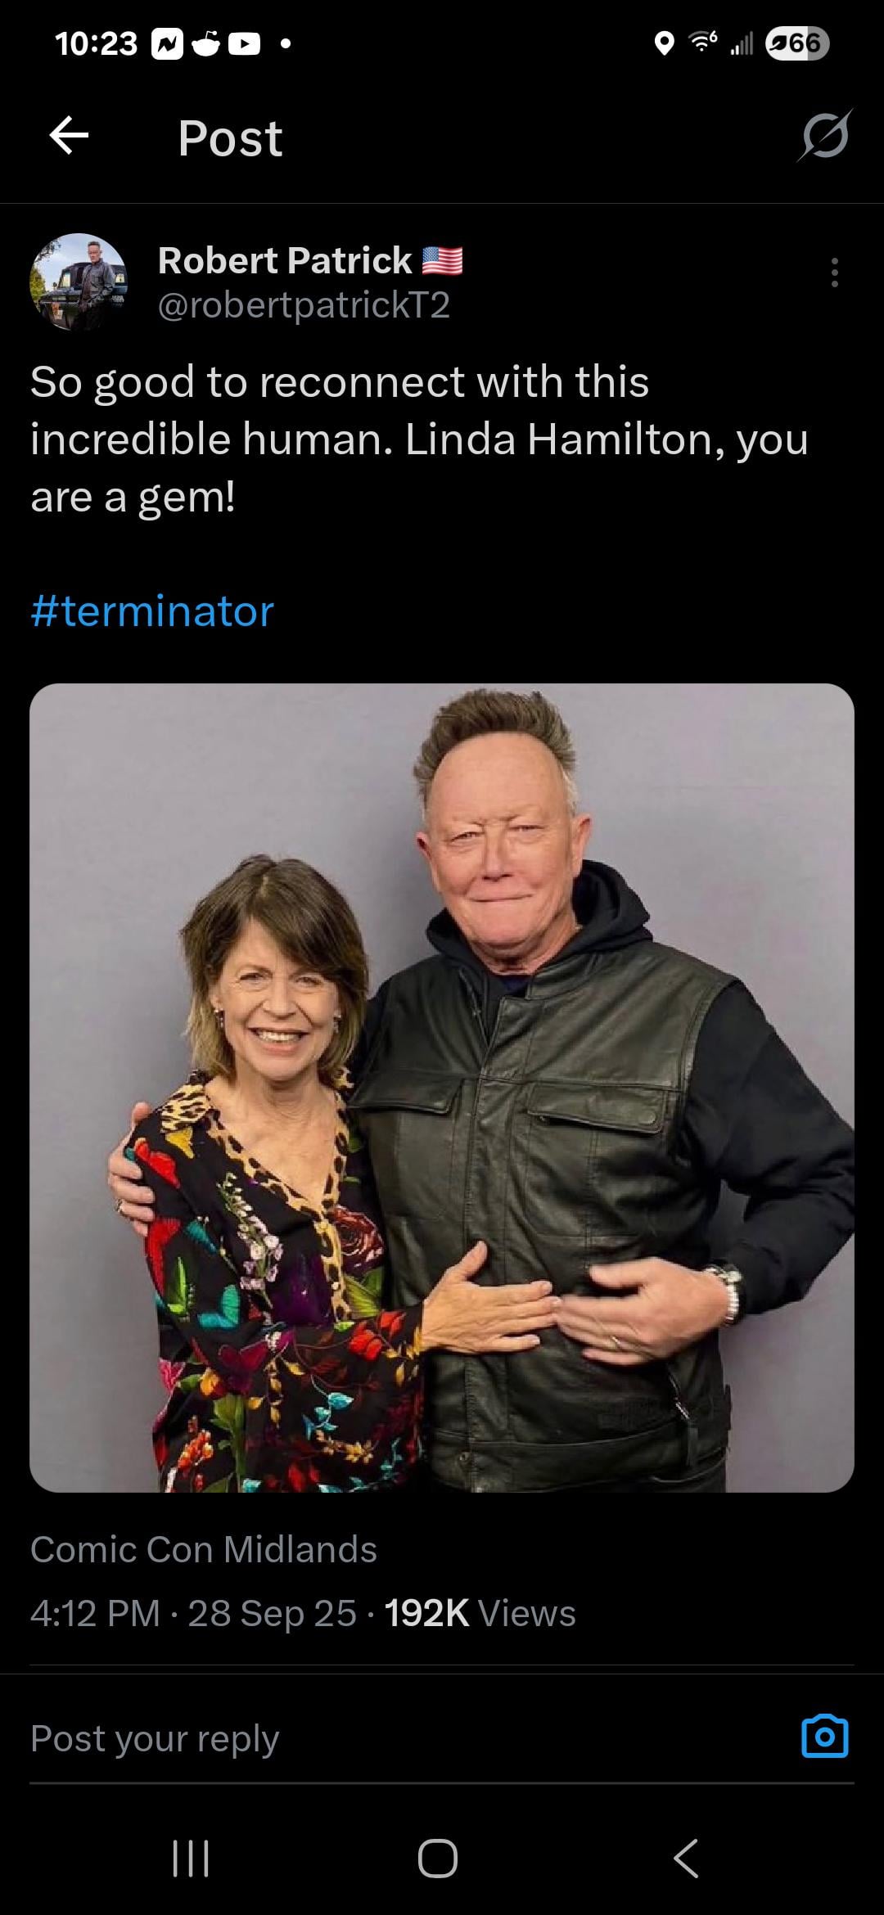Viewport: 884px width, 1915px height.
Task: Open the Grok icon in the header
Action: (x=824, y=135)
